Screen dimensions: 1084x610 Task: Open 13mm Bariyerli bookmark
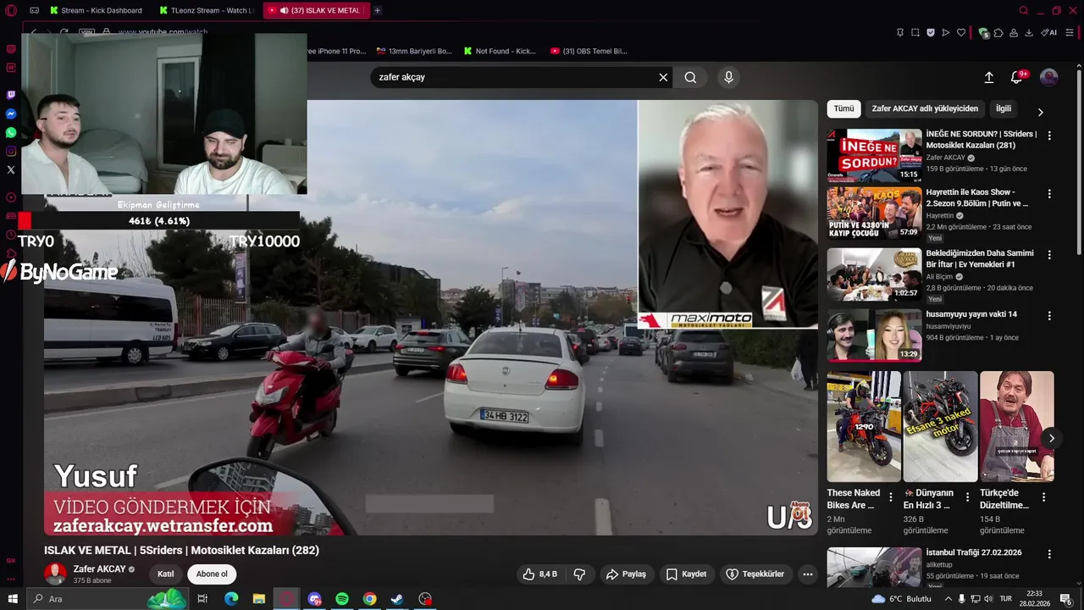tap(414, 51)
